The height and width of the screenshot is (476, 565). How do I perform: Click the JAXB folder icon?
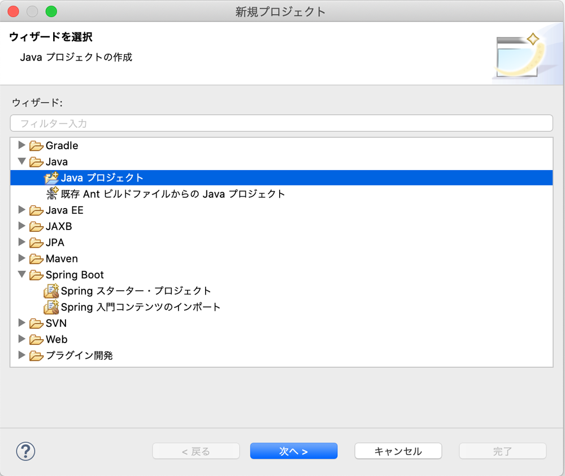click(x=36, y=227)
